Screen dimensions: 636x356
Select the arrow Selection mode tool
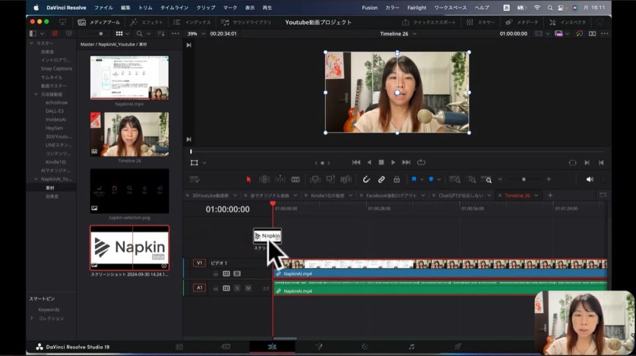pos(248,179)
